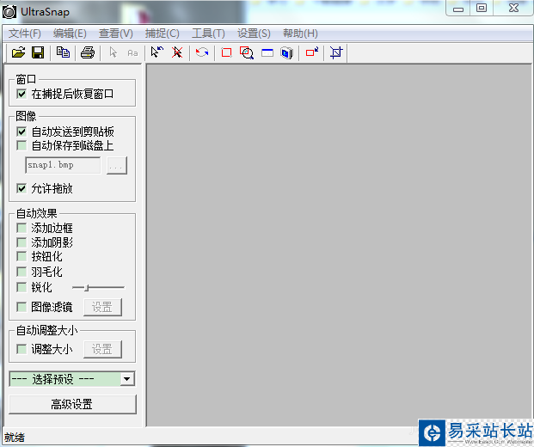534x447 pixels.
Task: Click the blue 3D object capture icon
Action: [286, 52]
